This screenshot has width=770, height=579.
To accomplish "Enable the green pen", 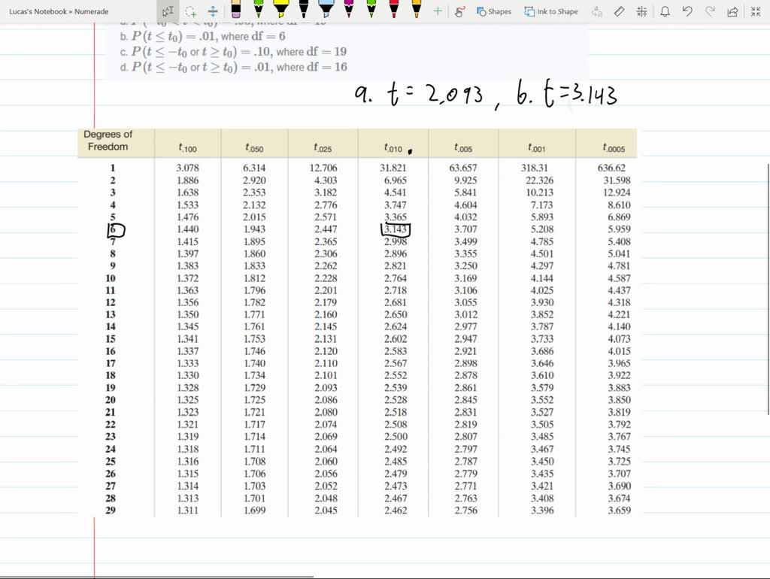I will tap(259, 10).
